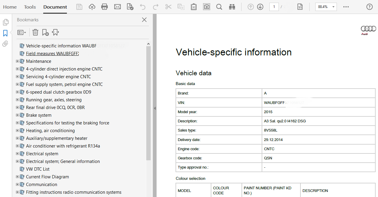This screenshot has height=197, width=378.
Task: Click the page number input field
Action: (x=274, y=7)
